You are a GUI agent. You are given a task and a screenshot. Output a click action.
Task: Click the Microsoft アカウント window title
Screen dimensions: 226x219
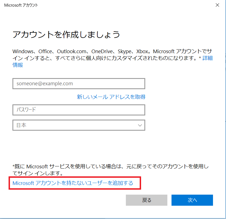coord(21,5)
